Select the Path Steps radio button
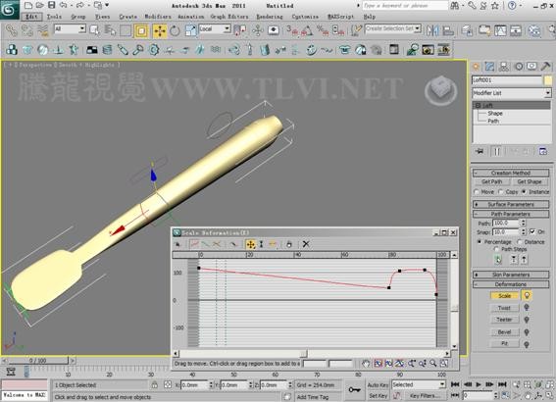 point(496,249)
